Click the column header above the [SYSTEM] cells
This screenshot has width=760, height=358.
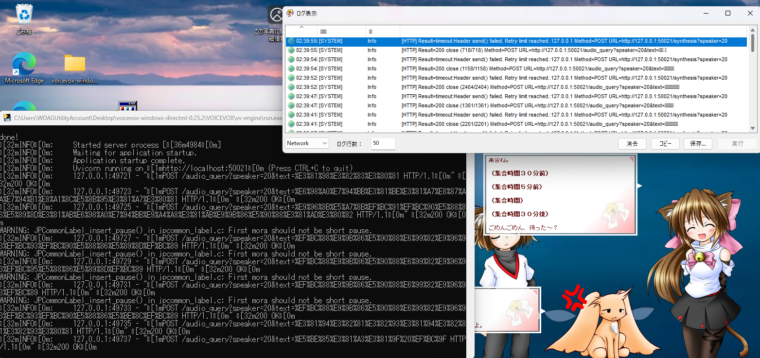[x=341, y=31]
